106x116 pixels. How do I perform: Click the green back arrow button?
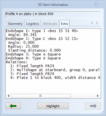[13, 106]
